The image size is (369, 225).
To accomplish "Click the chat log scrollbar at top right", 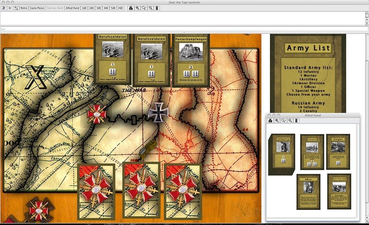I will (x=367, y=18).
